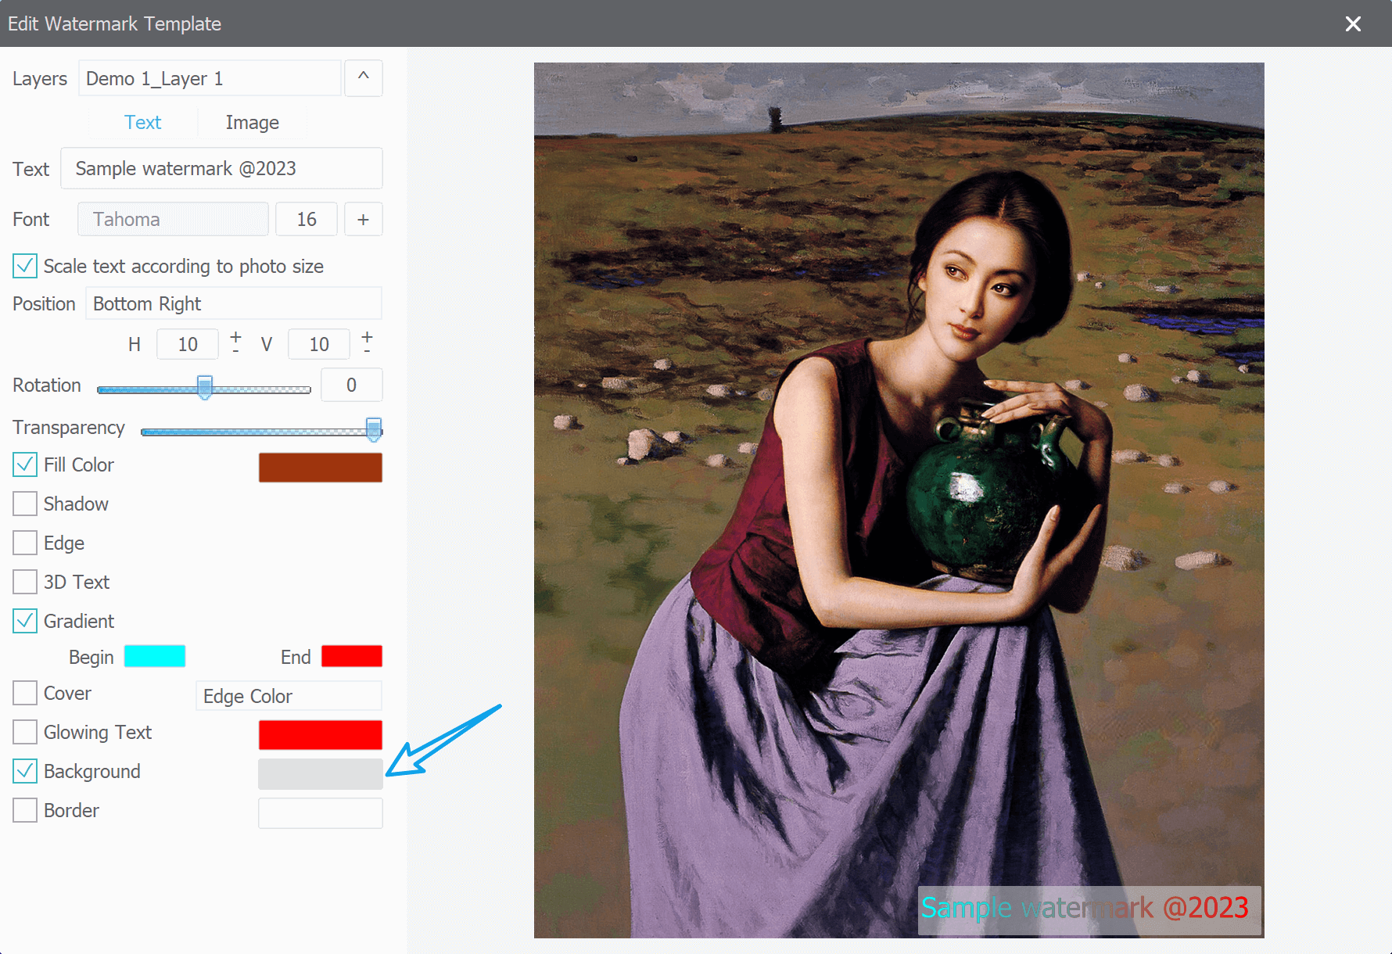Screen dimensions: 1392x954
Task: Open the Position dropdown showing Bottom Right
Action: tap(233, 303)
